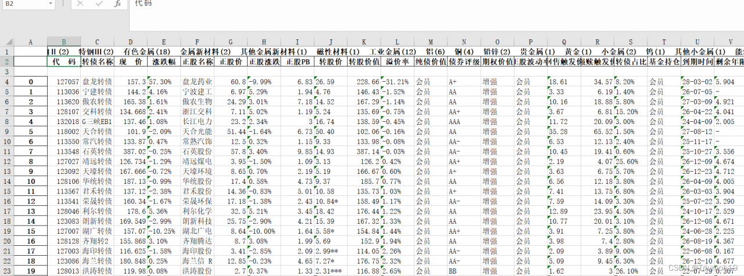Select row 10 header

[x=6, y=141]
